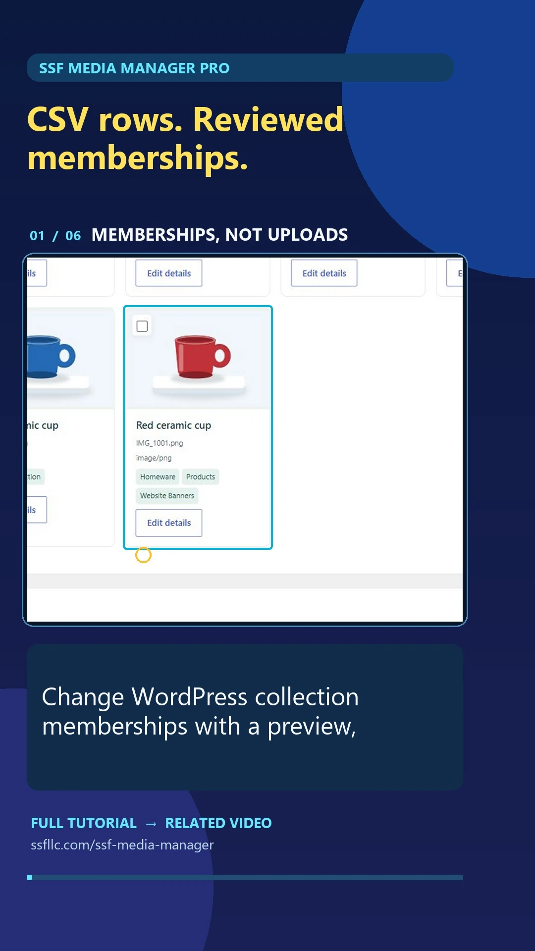Select the Red ceramic cup title
The width and height of the screenshot is (535, 951).
click(173, 425)
